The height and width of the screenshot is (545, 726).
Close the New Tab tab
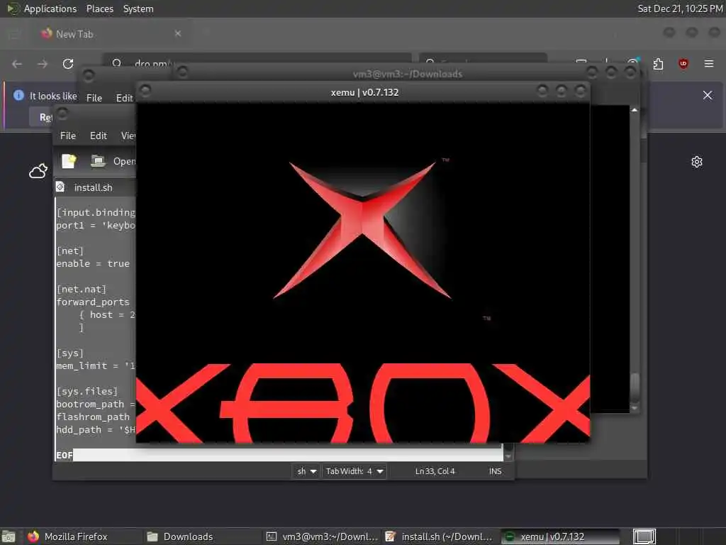click(178, 33)
